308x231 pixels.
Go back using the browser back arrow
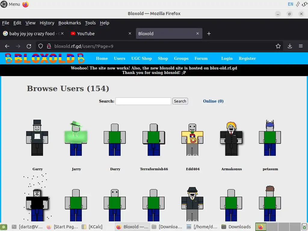7,46
